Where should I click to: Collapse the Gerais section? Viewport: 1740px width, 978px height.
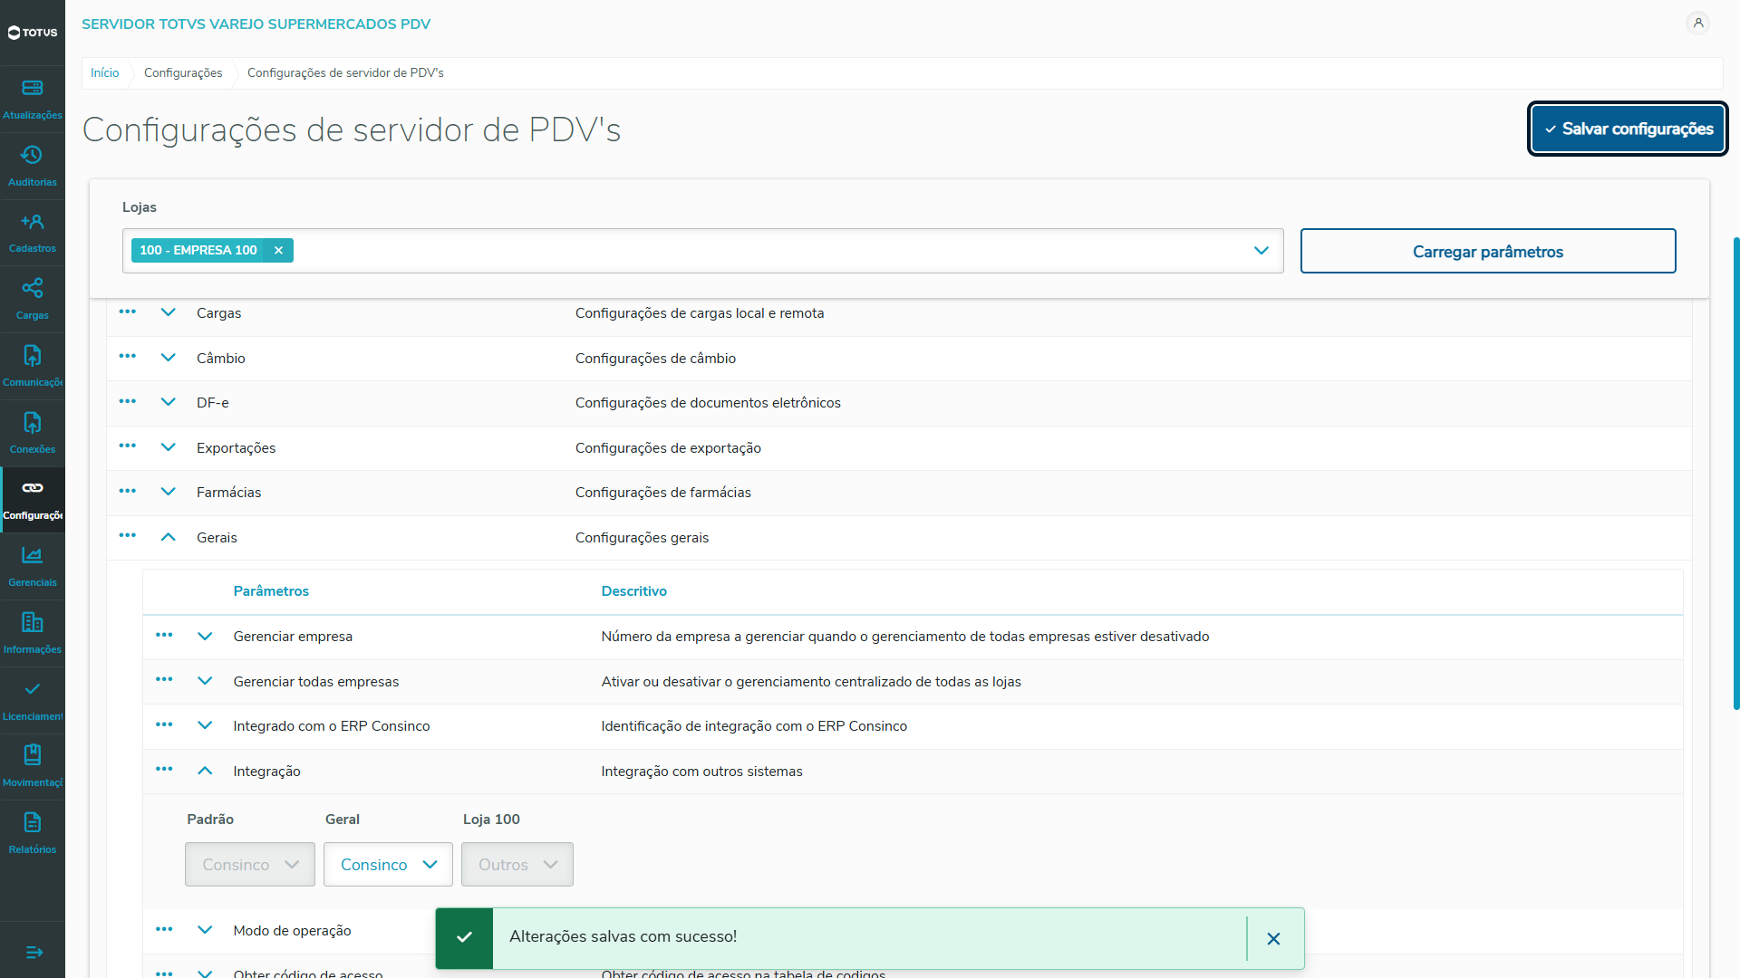169,538
